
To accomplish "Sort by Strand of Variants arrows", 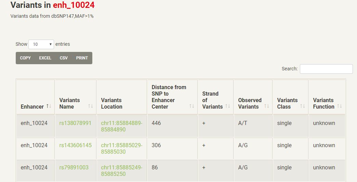I will 228,106.
